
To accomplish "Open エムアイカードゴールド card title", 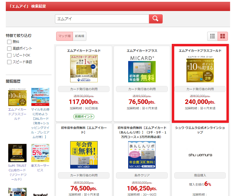I will click(84, 51).
